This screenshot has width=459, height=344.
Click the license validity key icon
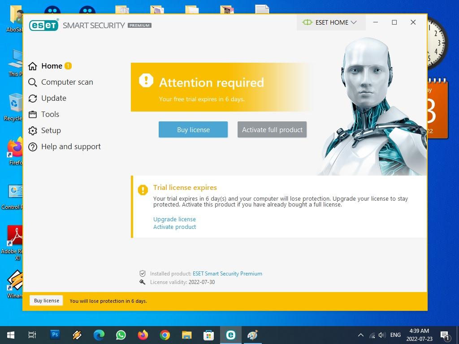click(x=143, y=282)
